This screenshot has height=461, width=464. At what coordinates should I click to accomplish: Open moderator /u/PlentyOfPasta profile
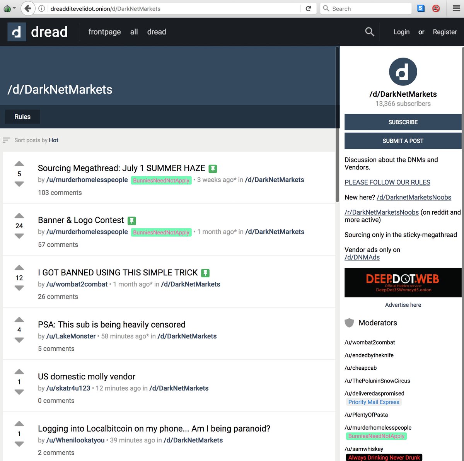pos(366,415)
